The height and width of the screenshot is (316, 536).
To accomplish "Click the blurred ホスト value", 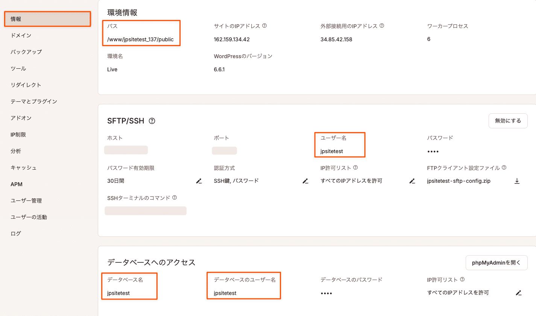I will point(126,150).
